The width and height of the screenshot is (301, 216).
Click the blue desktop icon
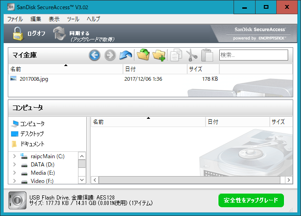(x=15, y=134)
